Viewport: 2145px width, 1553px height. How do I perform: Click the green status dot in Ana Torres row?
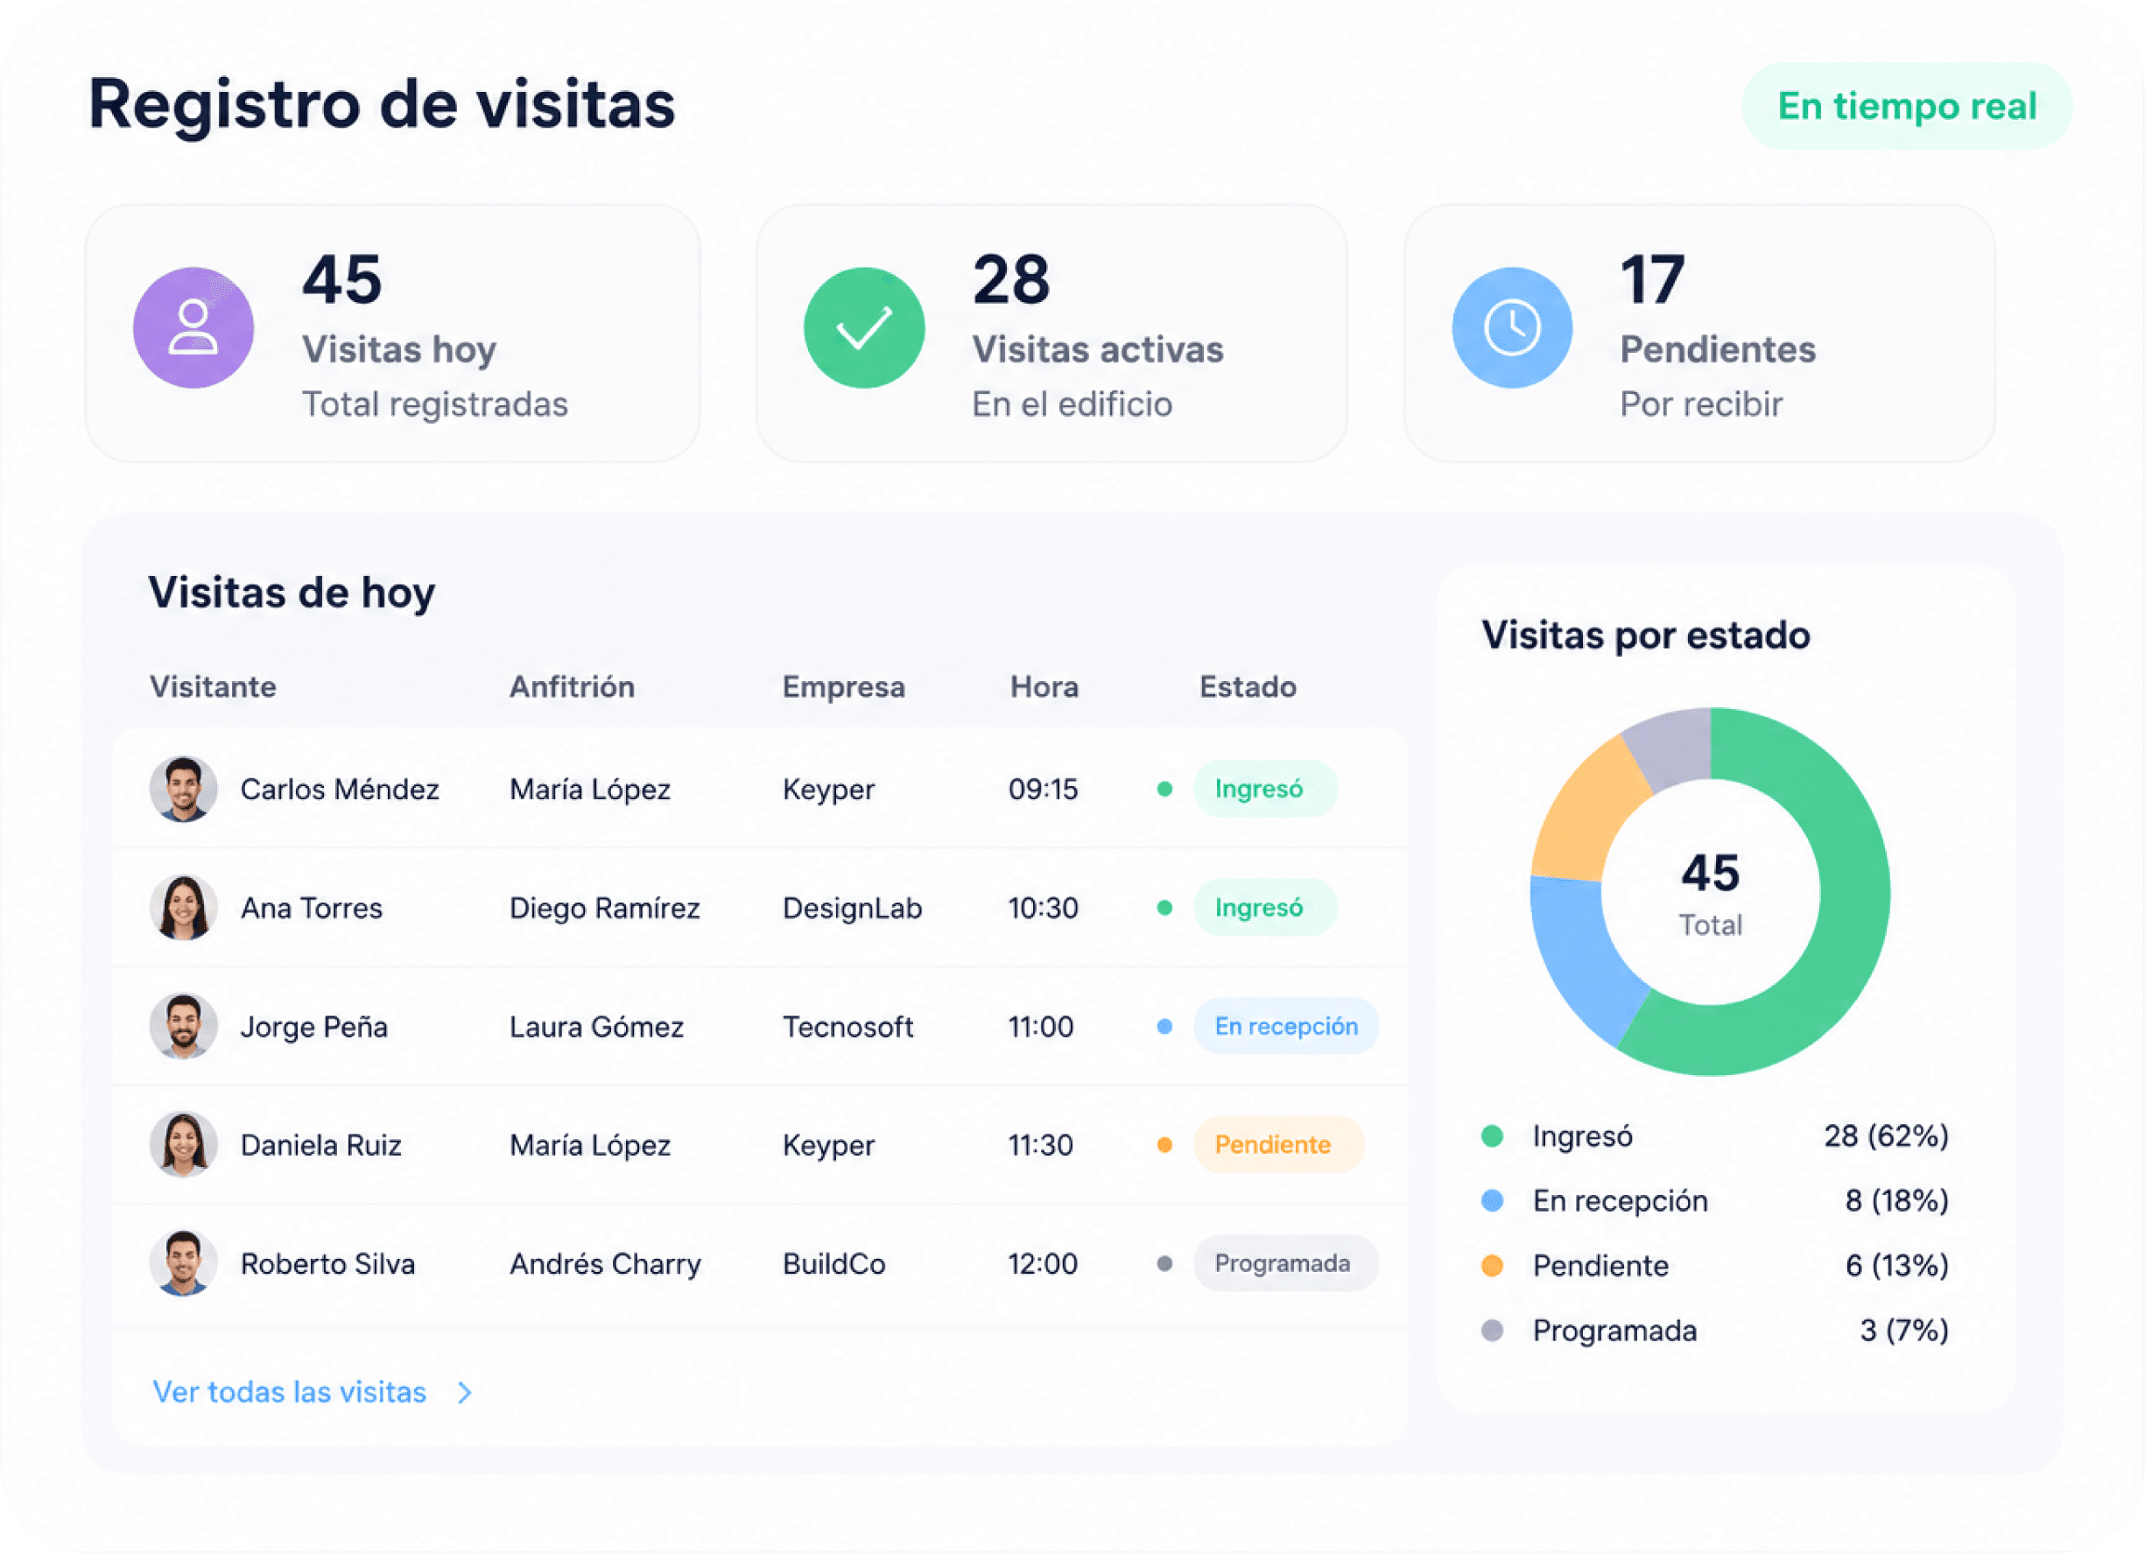click(1165, 908)
